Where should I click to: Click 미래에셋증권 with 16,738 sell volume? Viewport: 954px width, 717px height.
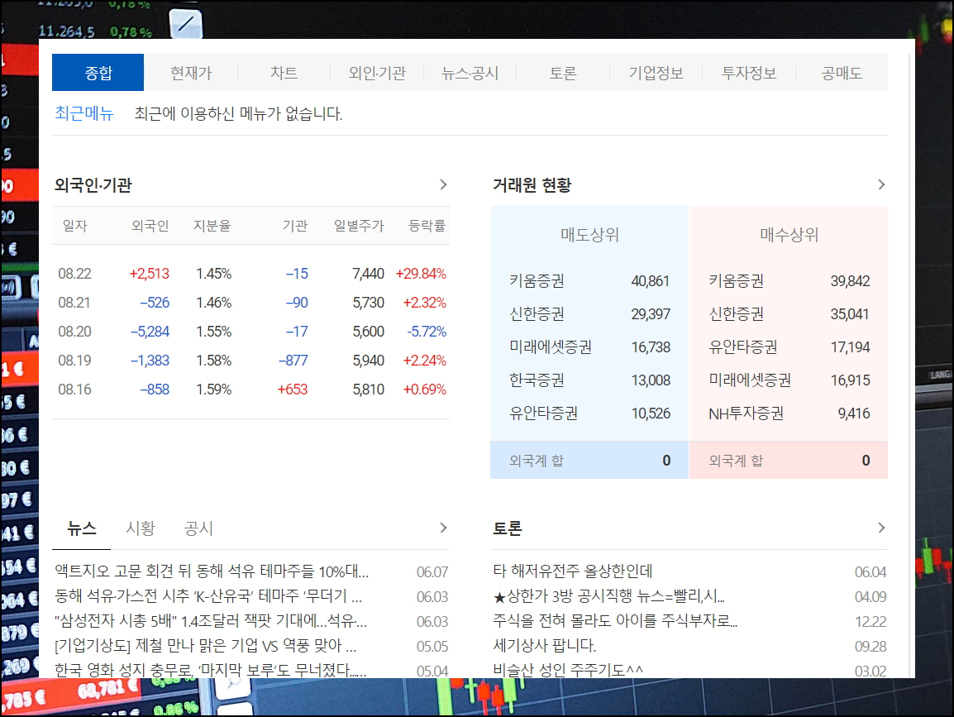[x=550, y=347]
